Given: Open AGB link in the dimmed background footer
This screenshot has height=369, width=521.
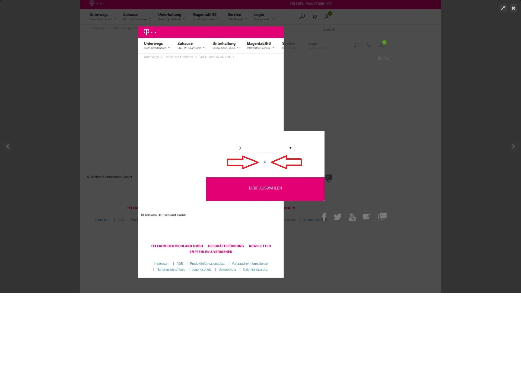Looking at the screenshot, I should click(x=120, y=220).
